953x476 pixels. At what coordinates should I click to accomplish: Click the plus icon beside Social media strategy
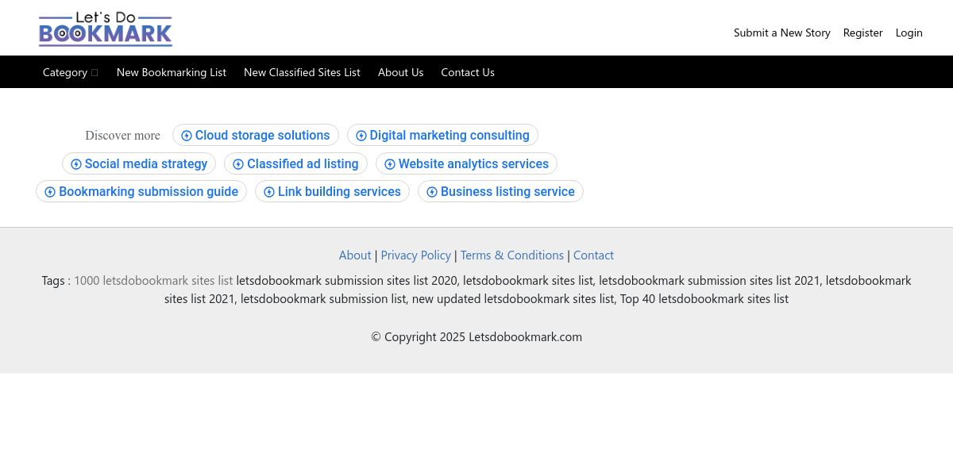[76, 164]
